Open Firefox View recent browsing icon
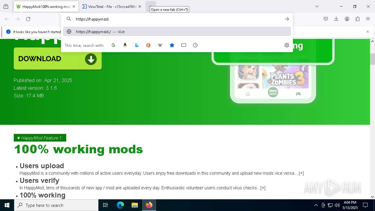This screenshot has height=211, width=375. point(6,6)
